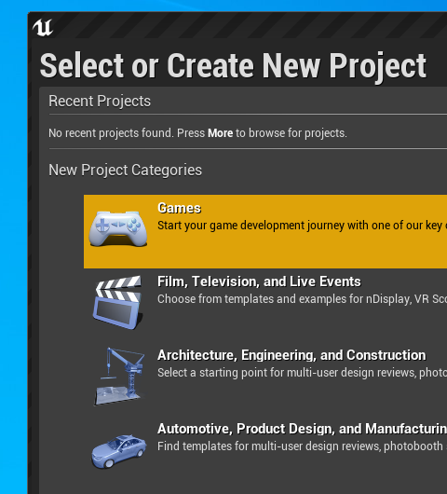Select the Games category title

pos(179,208)
